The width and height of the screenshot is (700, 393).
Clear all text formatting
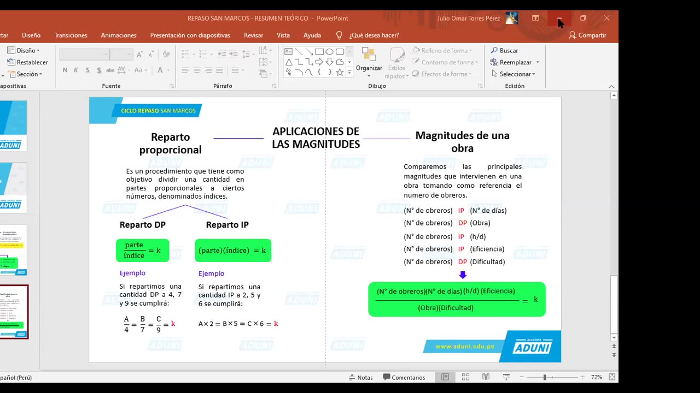click(166, 55)
